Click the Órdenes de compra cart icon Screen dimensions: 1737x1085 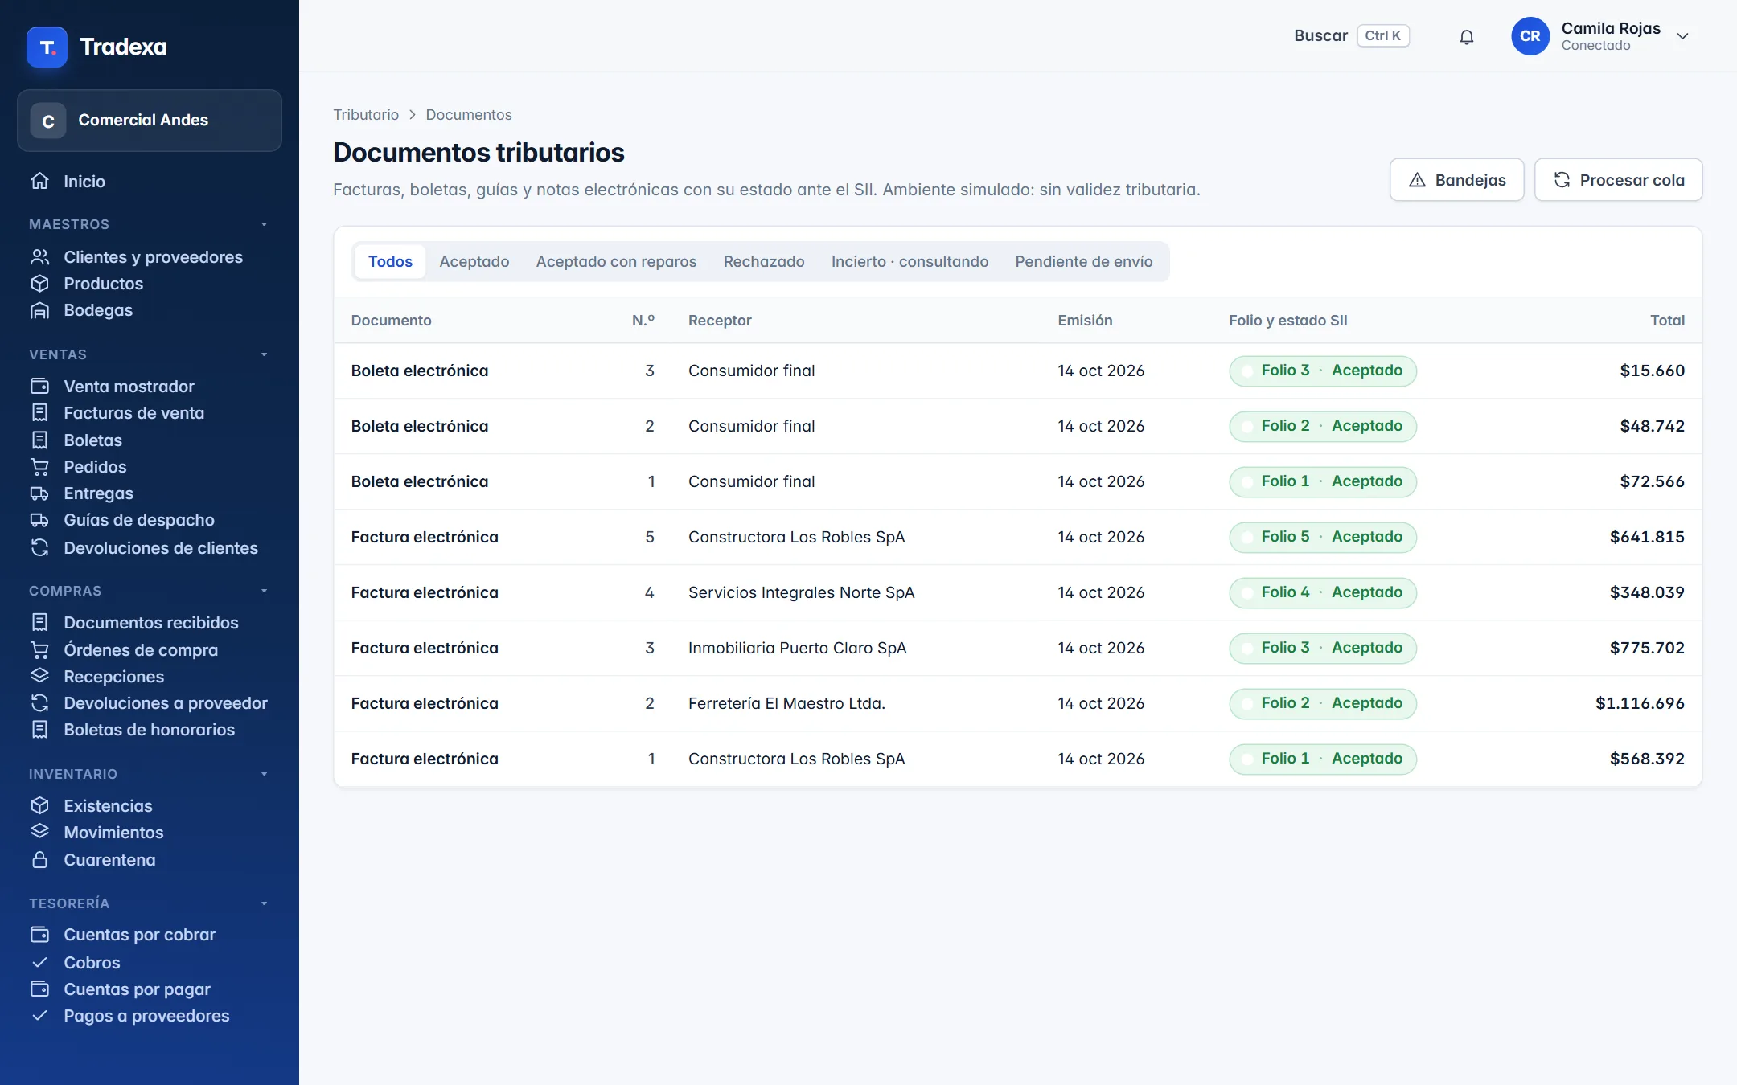[39, 649]
